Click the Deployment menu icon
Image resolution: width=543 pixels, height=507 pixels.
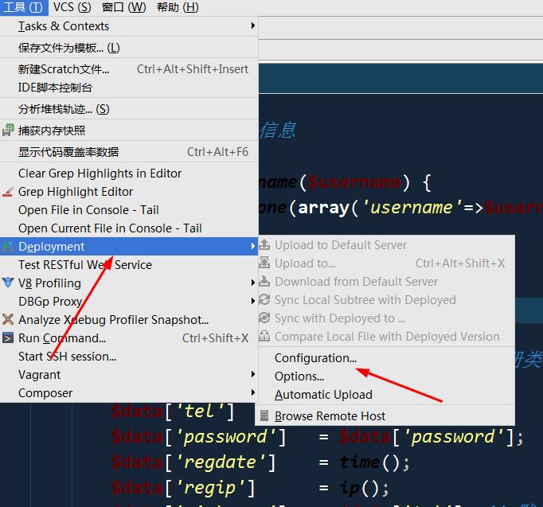coord(8,247)
